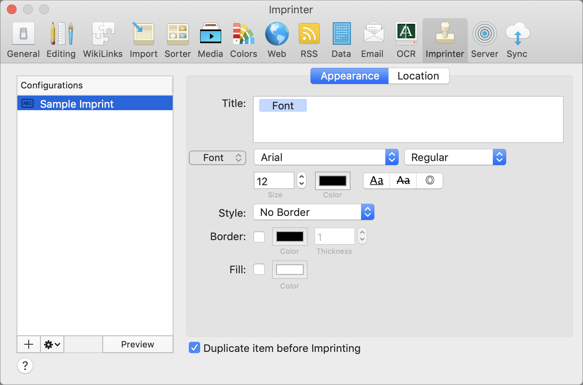Viewport: 583px width, 385px height.
Task: Enable the Border checkbox
Action: 259,236
